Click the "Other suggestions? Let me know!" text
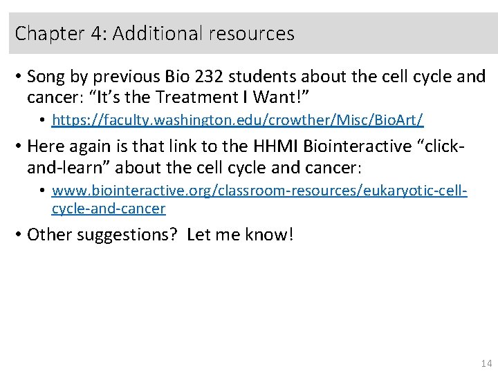The image size is (498, 373). tap(160, 234)
